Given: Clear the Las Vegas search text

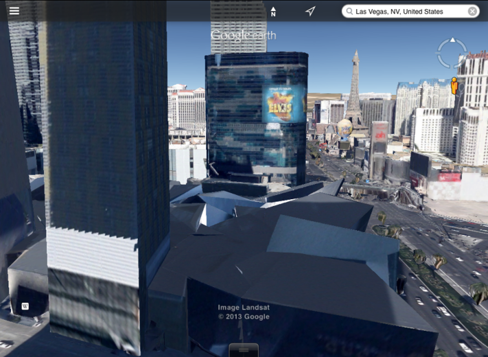Looking at the screenshot, I should [472, 11].
